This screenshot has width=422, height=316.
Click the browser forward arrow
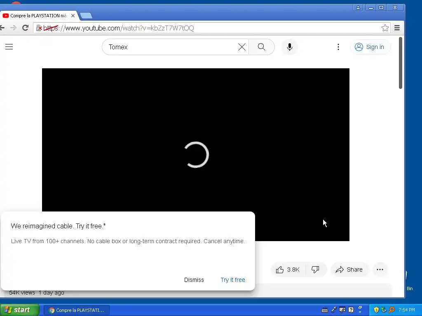click(13, 28)
